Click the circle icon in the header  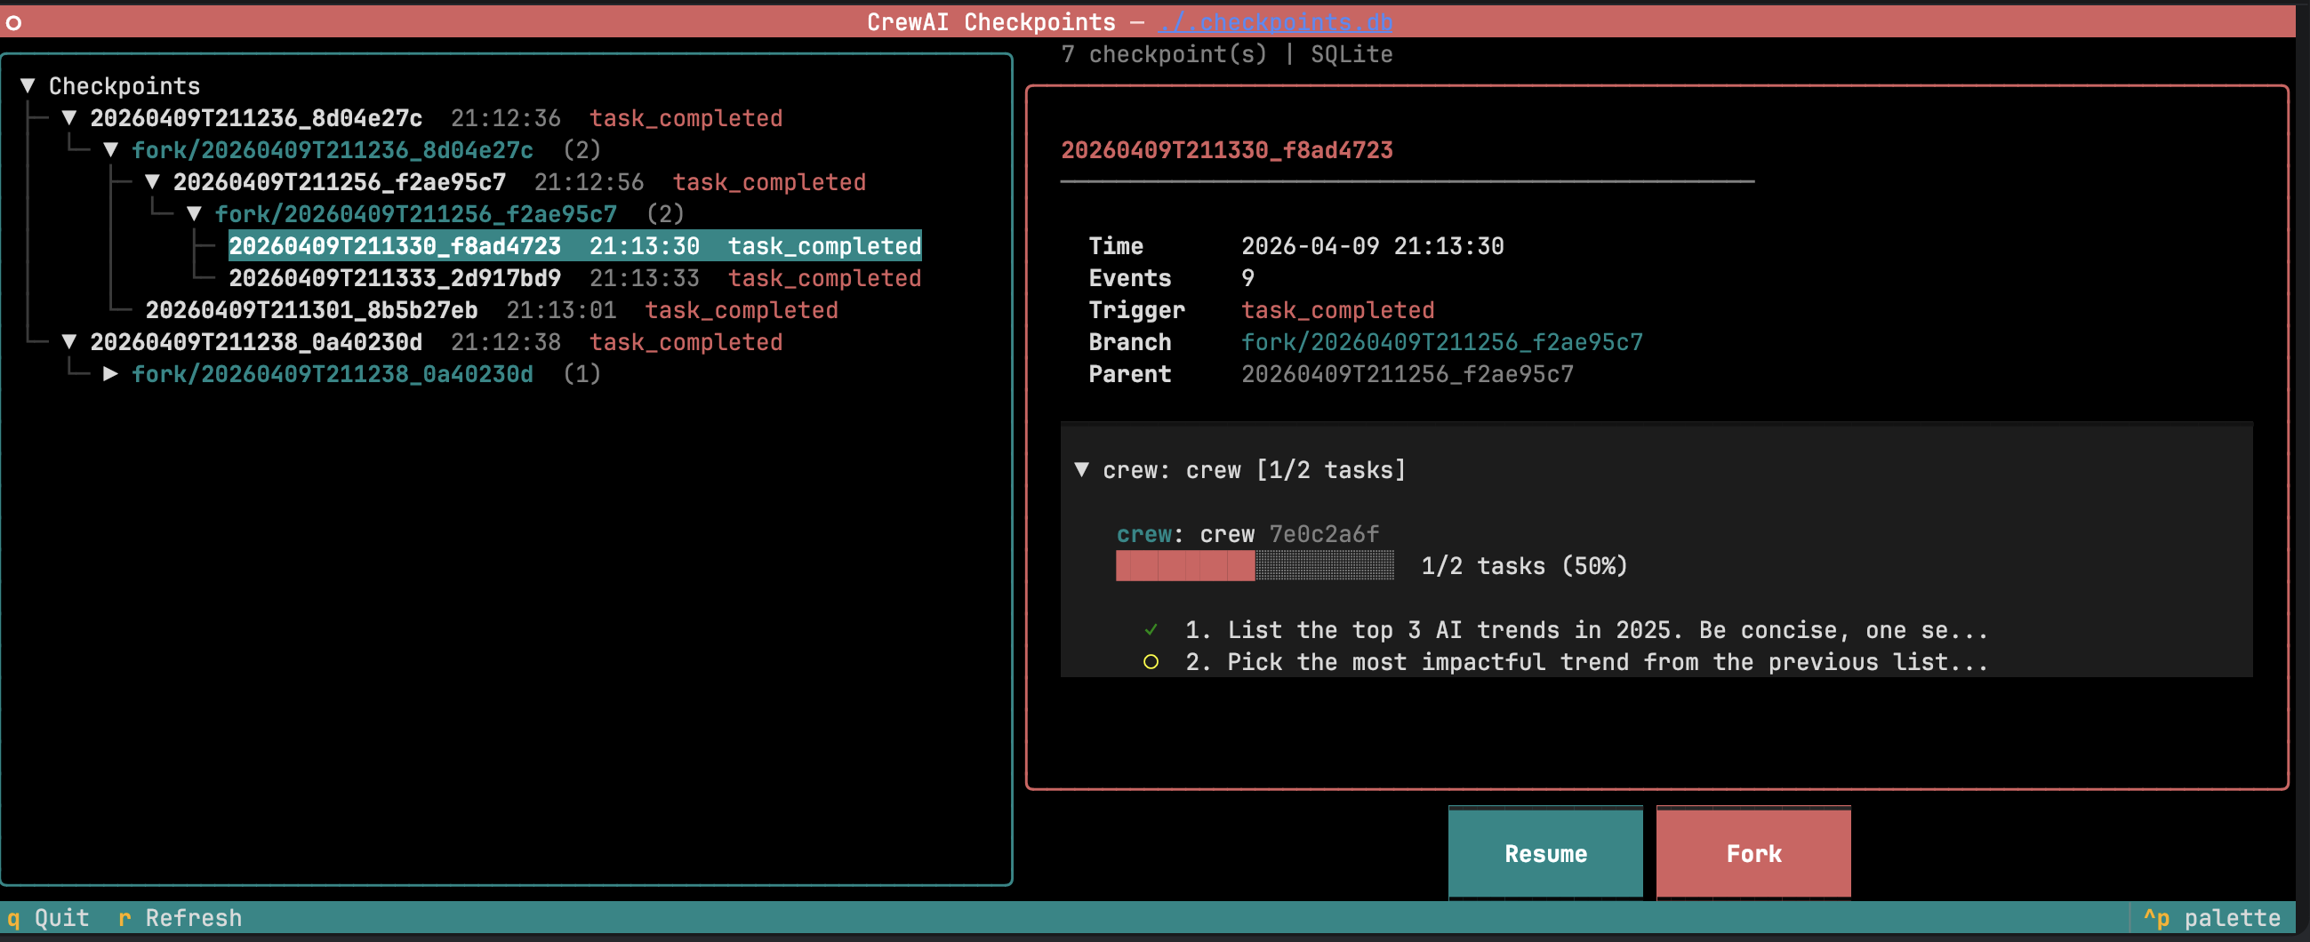[x=13, y=22]
